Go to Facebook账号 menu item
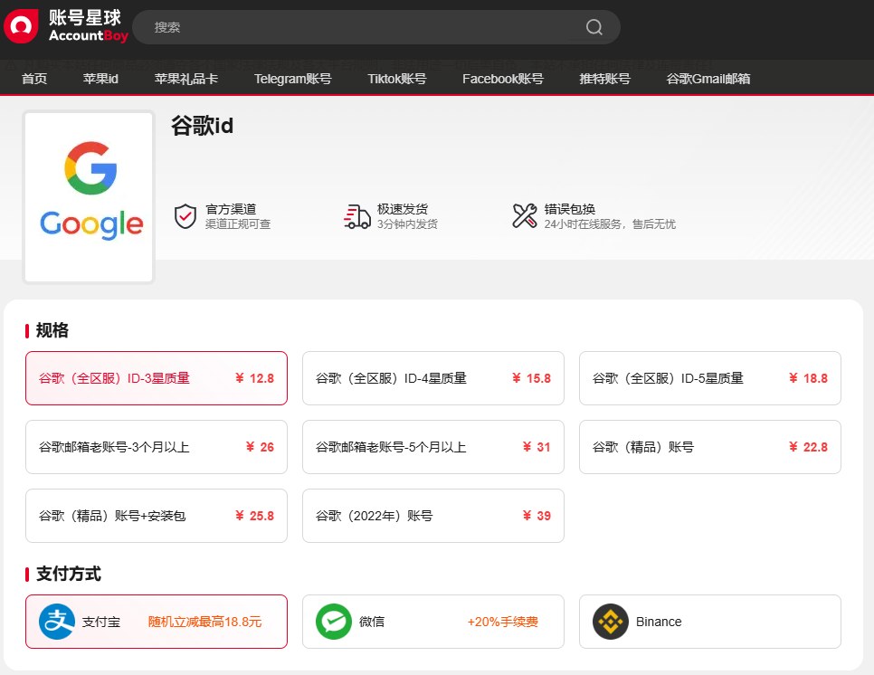Viewport: 874px width, 675px height. [503, 79]
